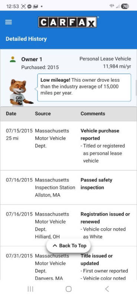Open the hamburger menu
The height and width of the screenshot is (297, 137).
(x=8, y=22)
